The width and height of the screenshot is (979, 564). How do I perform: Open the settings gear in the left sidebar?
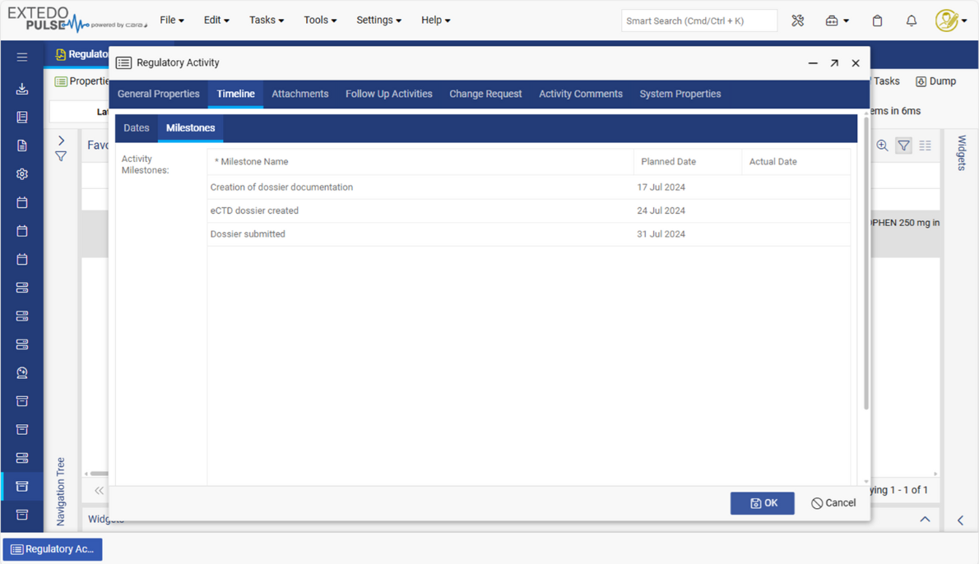tap(21, 173)
